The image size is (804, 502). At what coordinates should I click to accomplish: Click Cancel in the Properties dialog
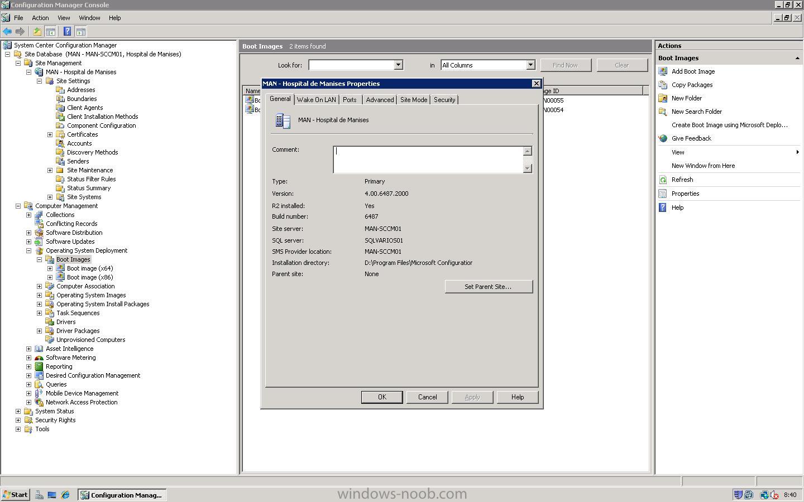coord(428,397)
